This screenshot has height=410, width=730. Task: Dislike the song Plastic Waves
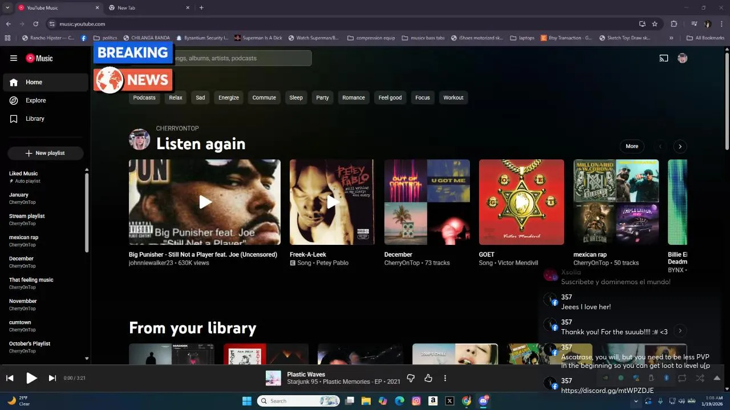[x=411, y=378]
